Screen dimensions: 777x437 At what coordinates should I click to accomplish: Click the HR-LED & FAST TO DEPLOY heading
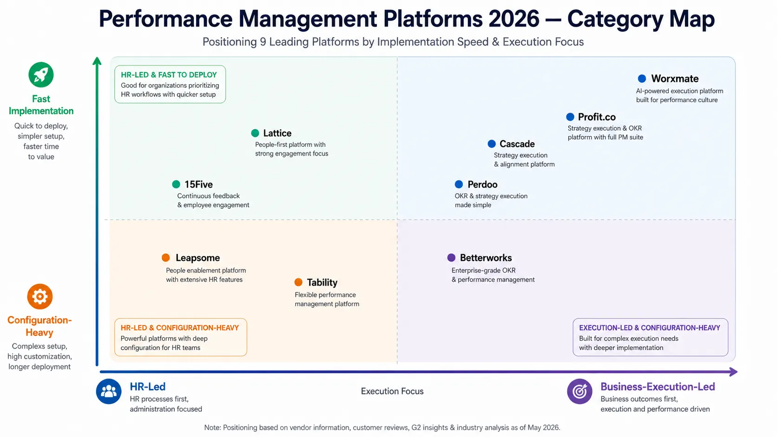(x=169, y=75)
